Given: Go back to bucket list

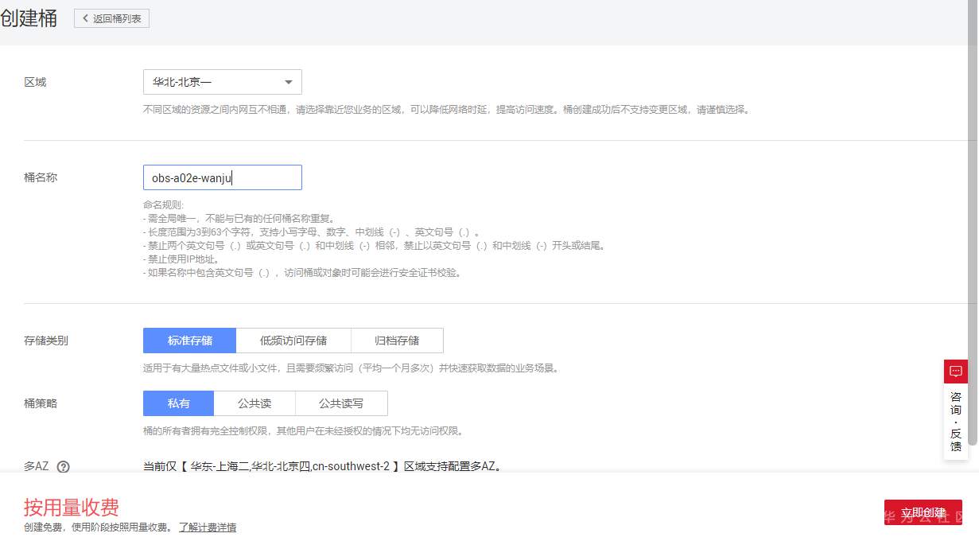Looking at the screenshot, I should 111,18.
